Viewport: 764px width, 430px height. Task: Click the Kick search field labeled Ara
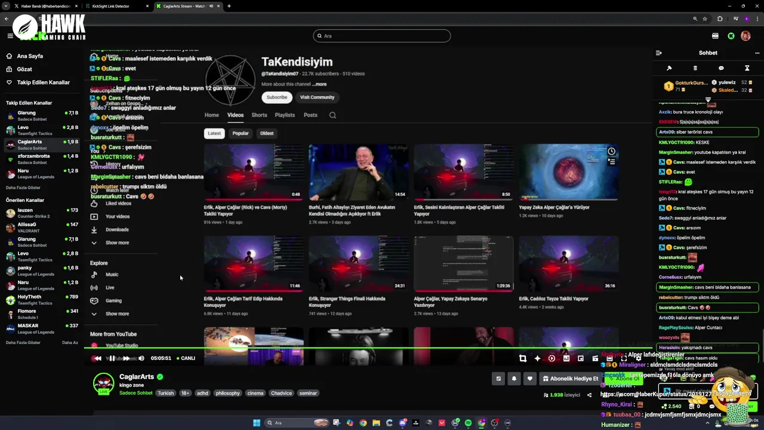tap(382, 36)
